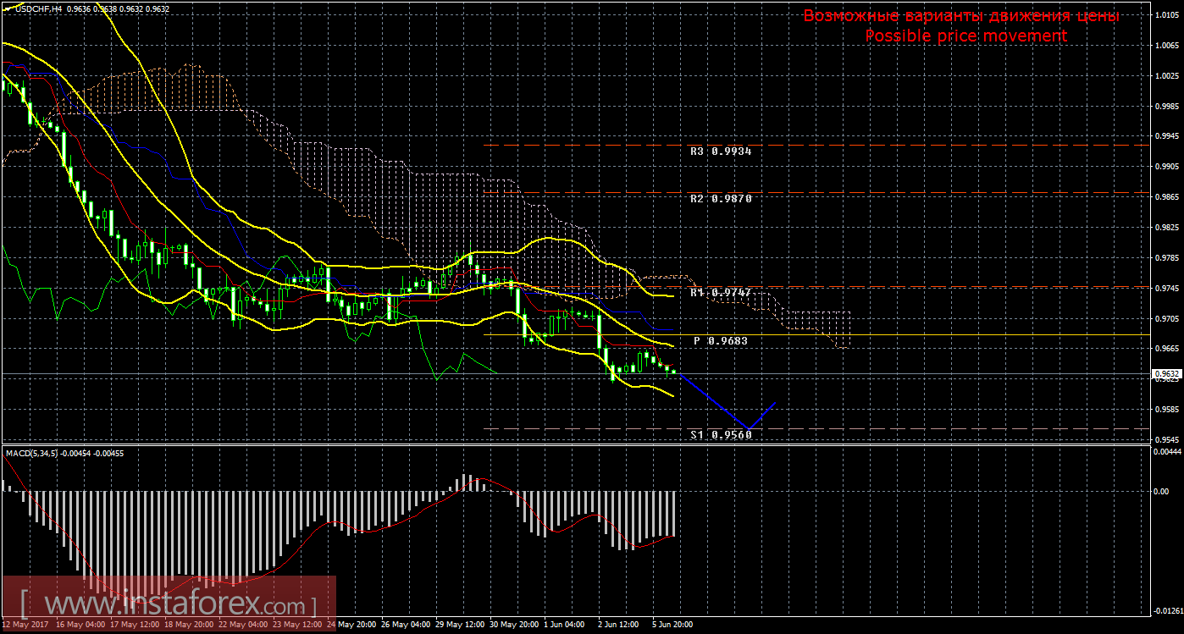Click the small arrow icon before USDCHF
This screenshot has height=634, width=1184.
(x=7, y=8)
